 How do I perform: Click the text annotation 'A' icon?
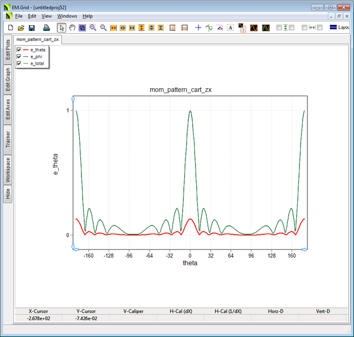[x=230, y=28]
